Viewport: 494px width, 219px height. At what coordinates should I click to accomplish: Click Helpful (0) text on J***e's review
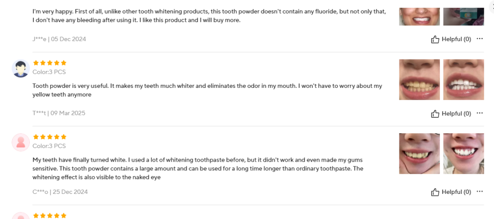tap(456, 40)
